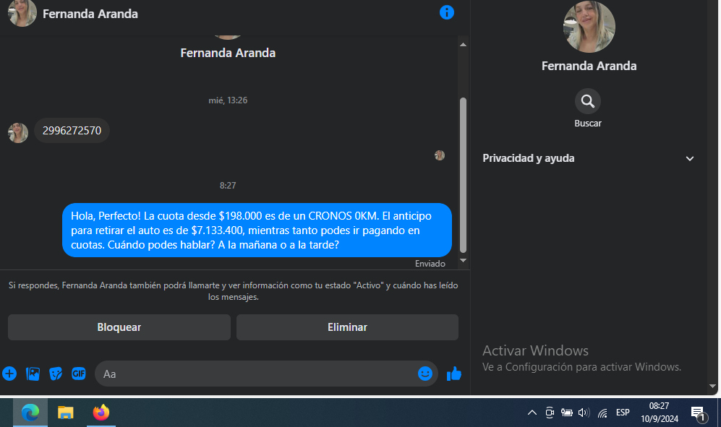Choose a sticker from the sticker icon

[56, 374]
